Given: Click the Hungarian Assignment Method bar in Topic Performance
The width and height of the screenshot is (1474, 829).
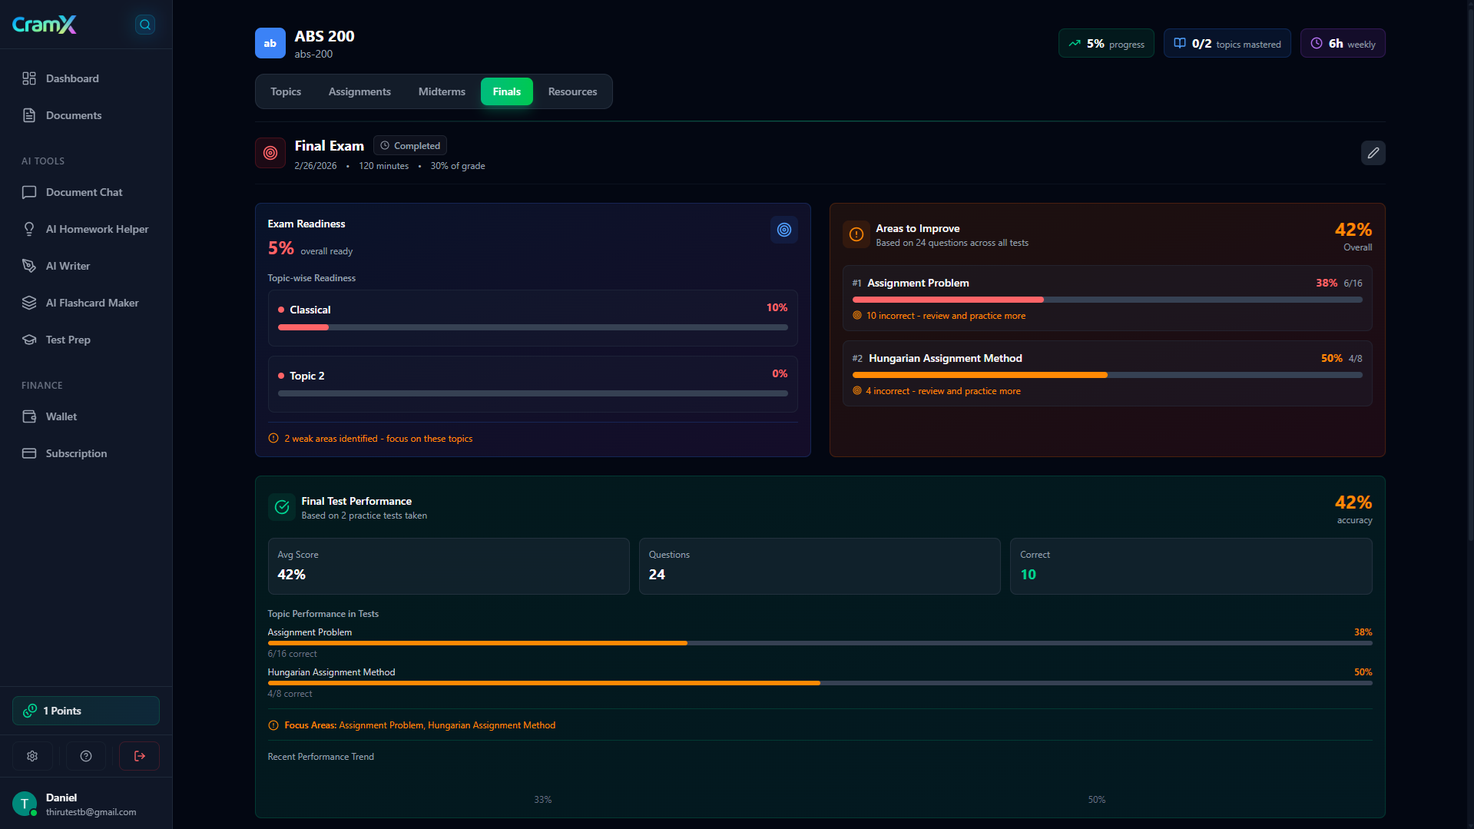Looking at the screenshot, I should coord(820,683).
